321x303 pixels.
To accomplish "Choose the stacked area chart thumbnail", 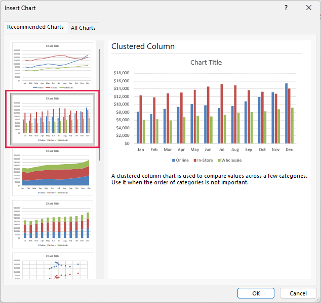I will tap(53, 172).
